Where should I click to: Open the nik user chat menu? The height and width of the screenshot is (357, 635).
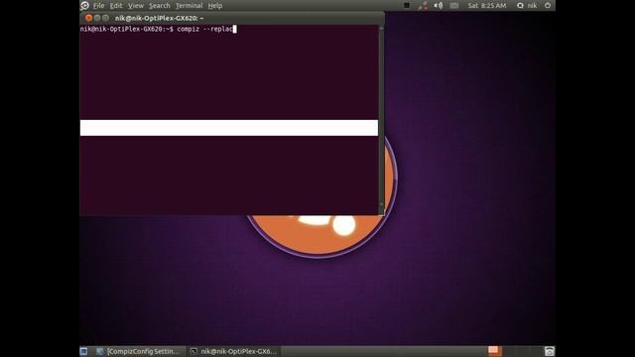click(527, 6)
